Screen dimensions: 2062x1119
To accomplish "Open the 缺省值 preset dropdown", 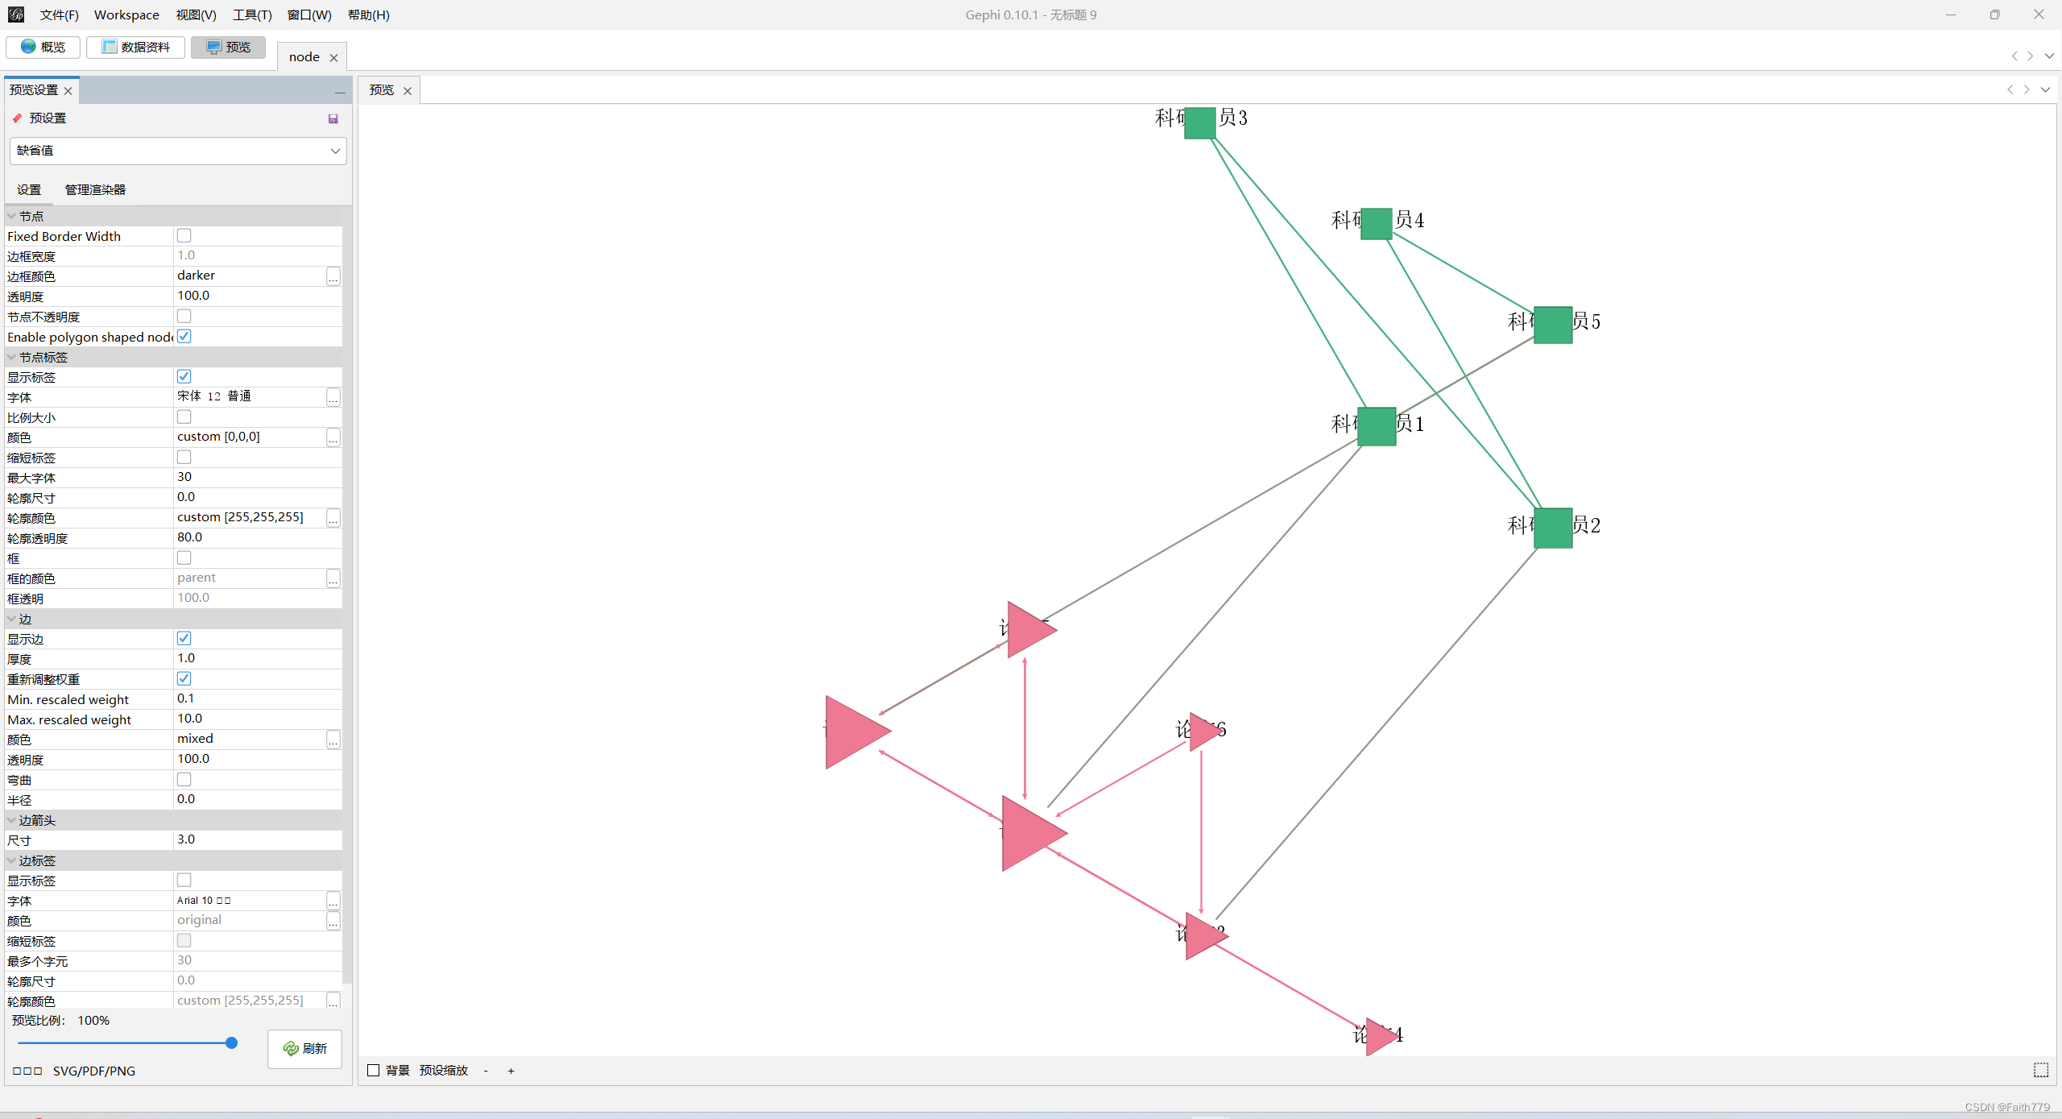I will pyautogui.click(x=178, y=151).
